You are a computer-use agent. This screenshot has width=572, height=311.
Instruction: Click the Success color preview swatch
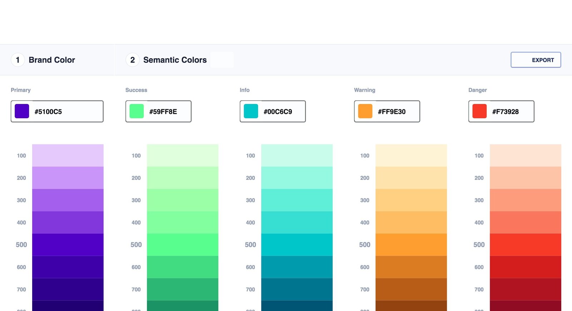137,111
